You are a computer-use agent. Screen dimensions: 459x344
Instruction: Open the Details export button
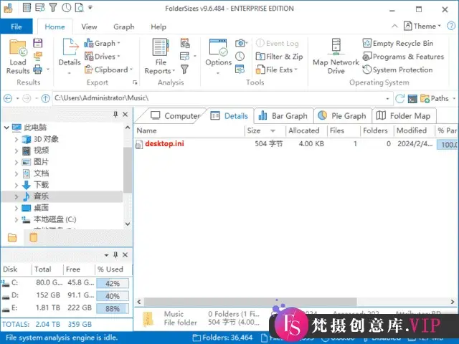tap(70, 56)
